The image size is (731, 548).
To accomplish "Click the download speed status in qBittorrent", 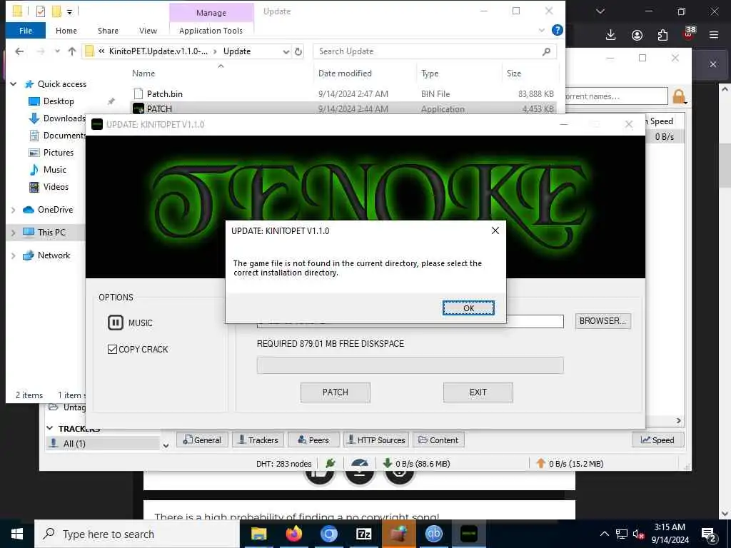I will 416,464.
